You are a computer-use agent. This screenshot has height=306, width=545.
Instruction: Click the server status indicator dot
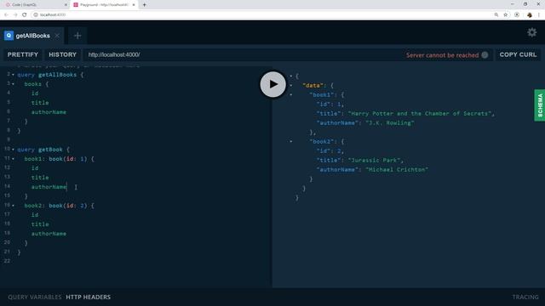coord(485,54)
